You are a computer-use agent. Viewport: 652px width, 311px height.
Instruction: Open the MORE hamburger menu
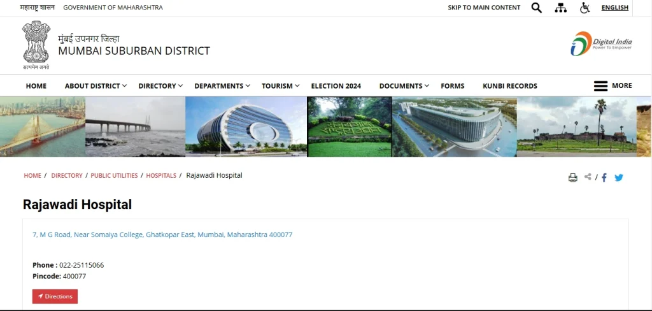[613, 85]
